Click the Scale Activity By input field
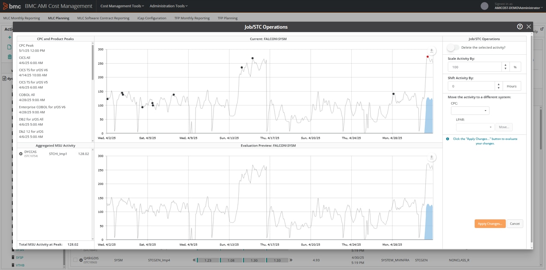This screenshot has width=546, height=270. tap(474, 67)
